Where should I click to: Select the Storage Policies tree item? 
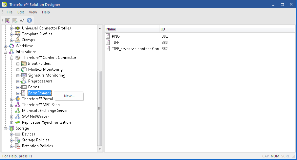[x=35, y=140]
